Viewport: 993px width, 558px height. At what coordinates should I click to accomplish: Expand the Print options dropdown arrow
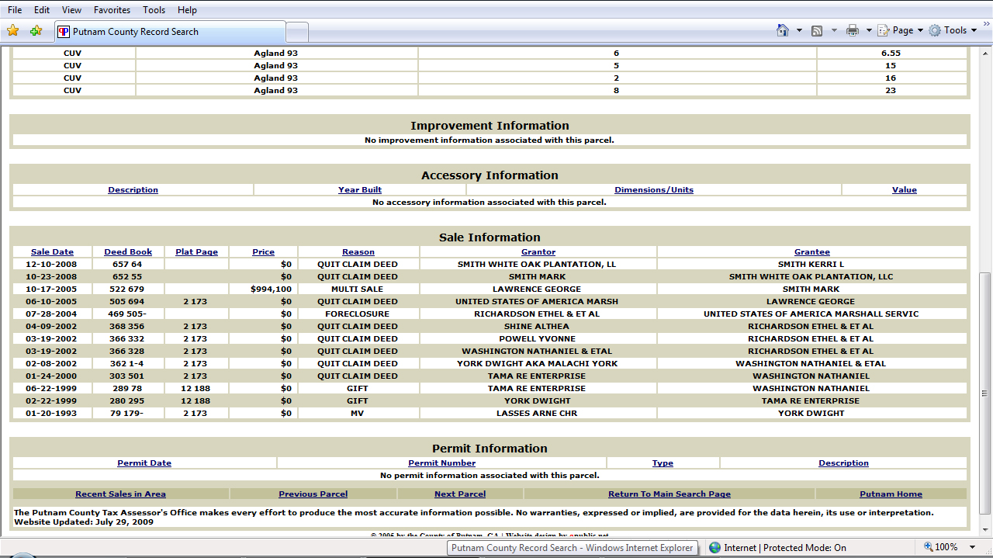(x=868, y=30)
